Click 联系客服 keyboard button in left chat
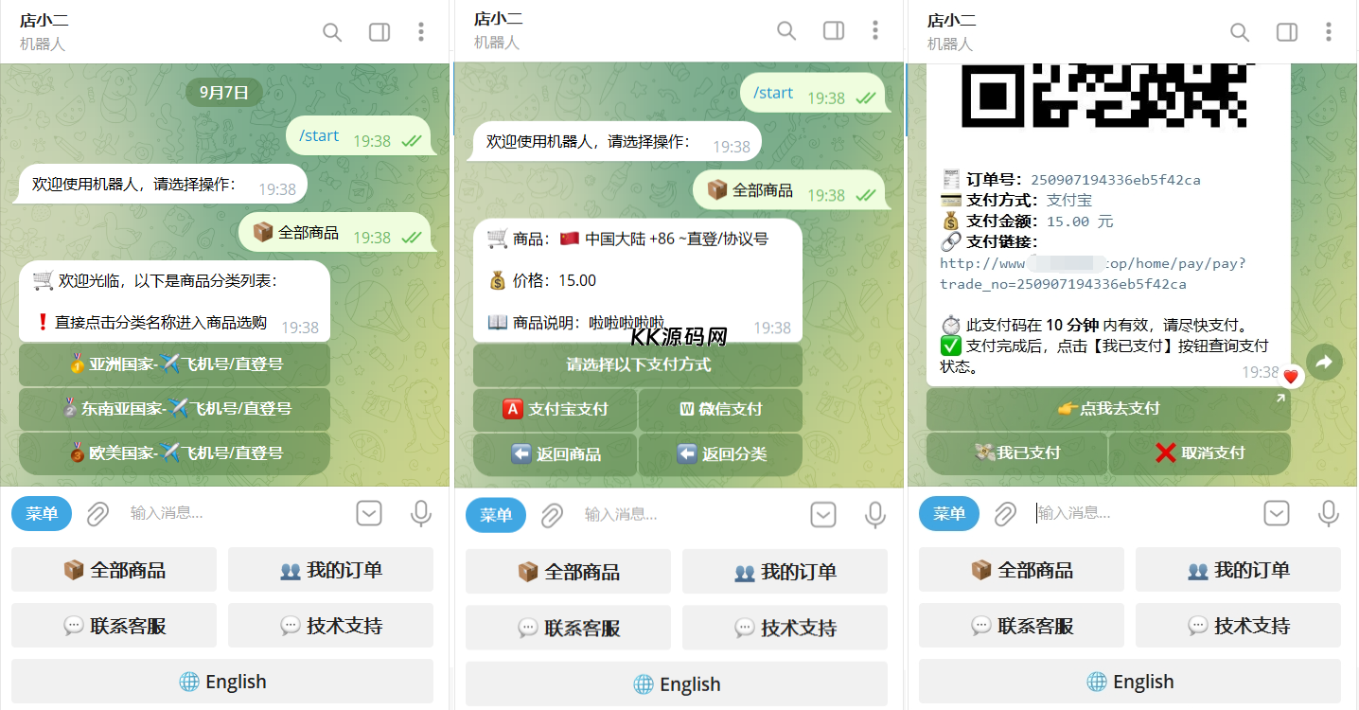Viewport: 1359px width, 710px height. [x=114, y=626]
